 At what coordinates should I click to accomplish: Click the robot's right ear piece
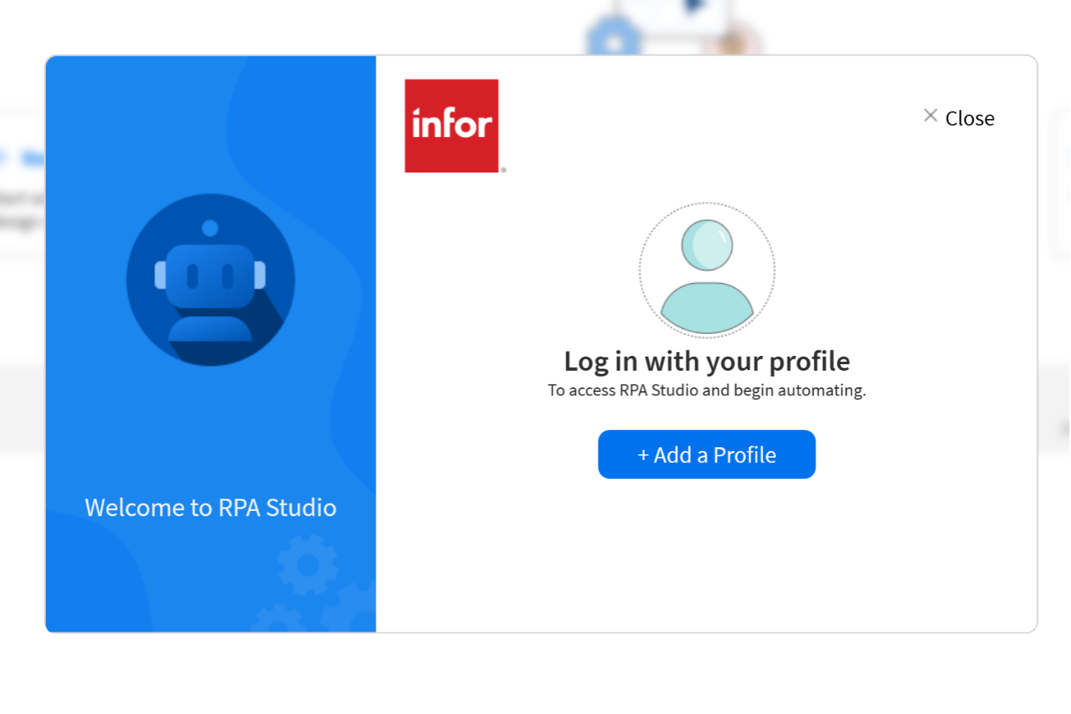point(260,274)
